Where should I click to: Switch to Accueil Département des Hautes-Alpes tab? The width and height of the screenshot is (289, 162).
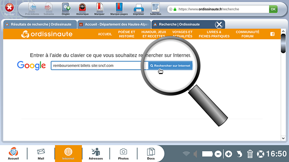[x=114, y=24]
